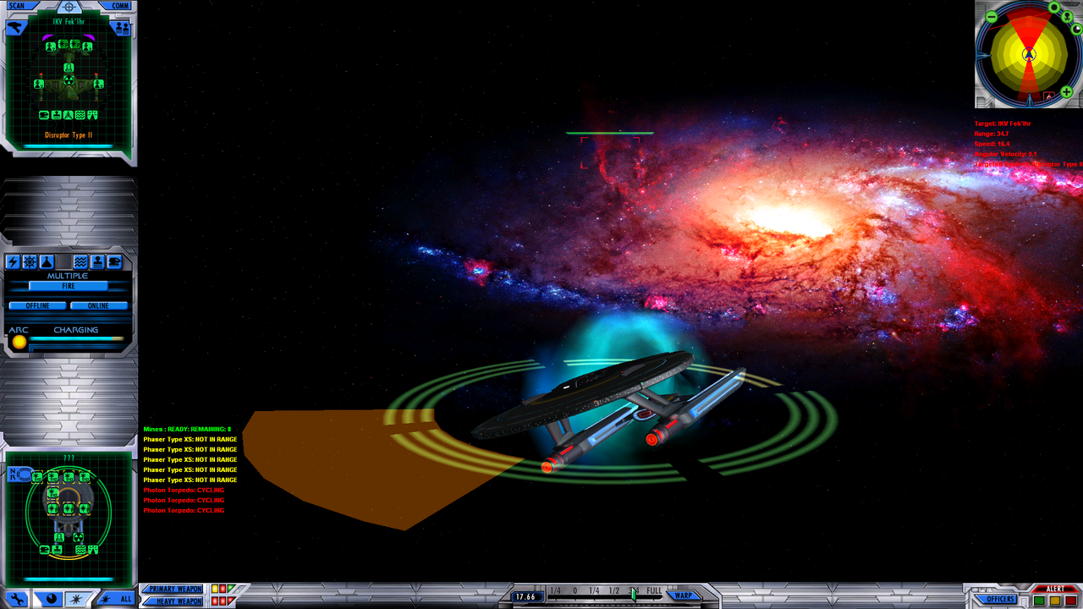Open the shuttle panel icon above MULTIPLE

(x=114, y=262)
